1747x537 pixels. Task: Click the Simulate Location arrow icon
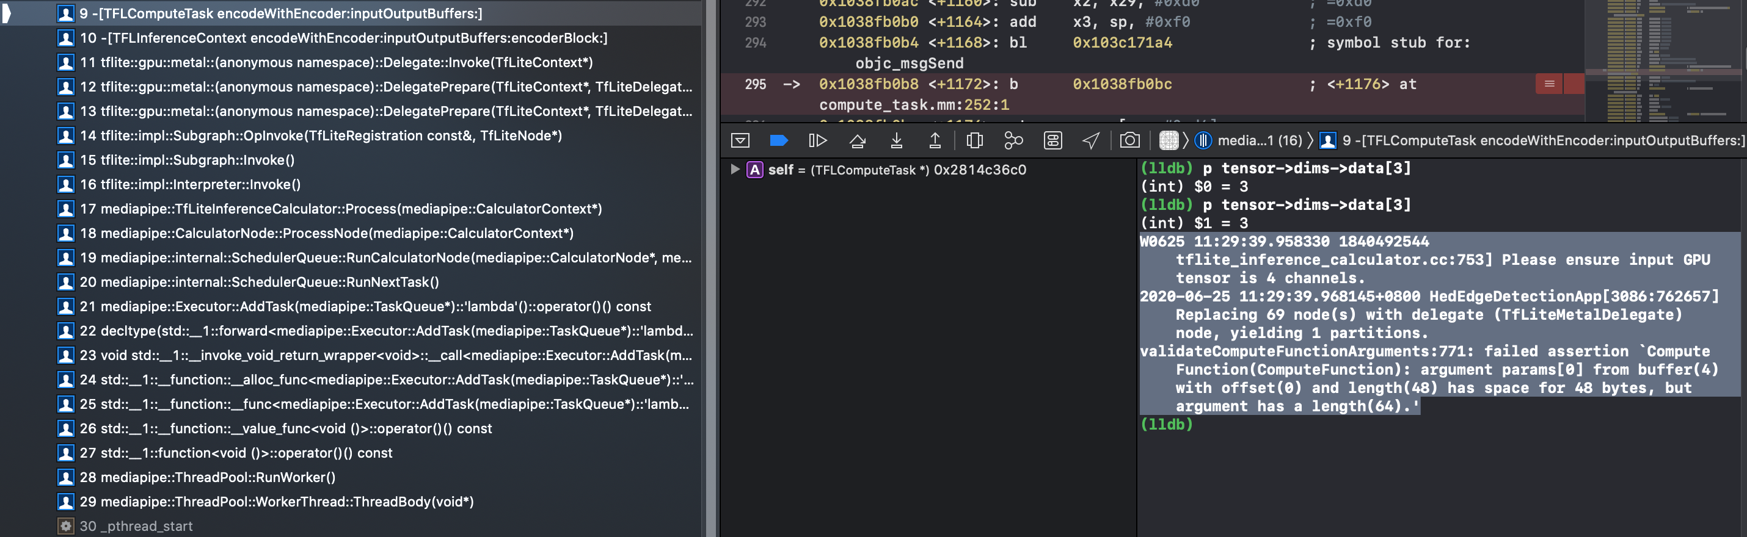[1090, 140]
